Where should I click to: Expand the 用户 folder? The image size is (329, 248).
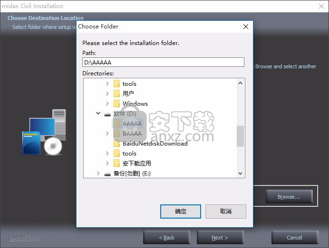click(107, 93)
